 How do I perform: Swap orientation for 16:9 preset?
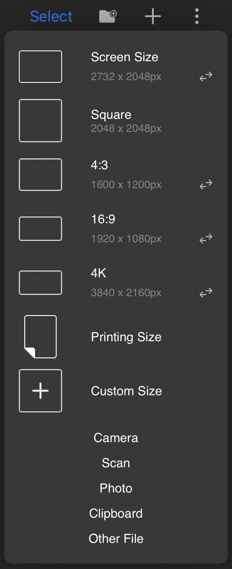point(206,239)
